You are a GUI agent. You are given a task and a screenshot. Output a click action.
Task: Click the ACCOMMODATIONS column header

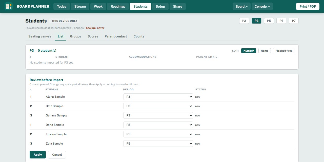coord(143,57)
